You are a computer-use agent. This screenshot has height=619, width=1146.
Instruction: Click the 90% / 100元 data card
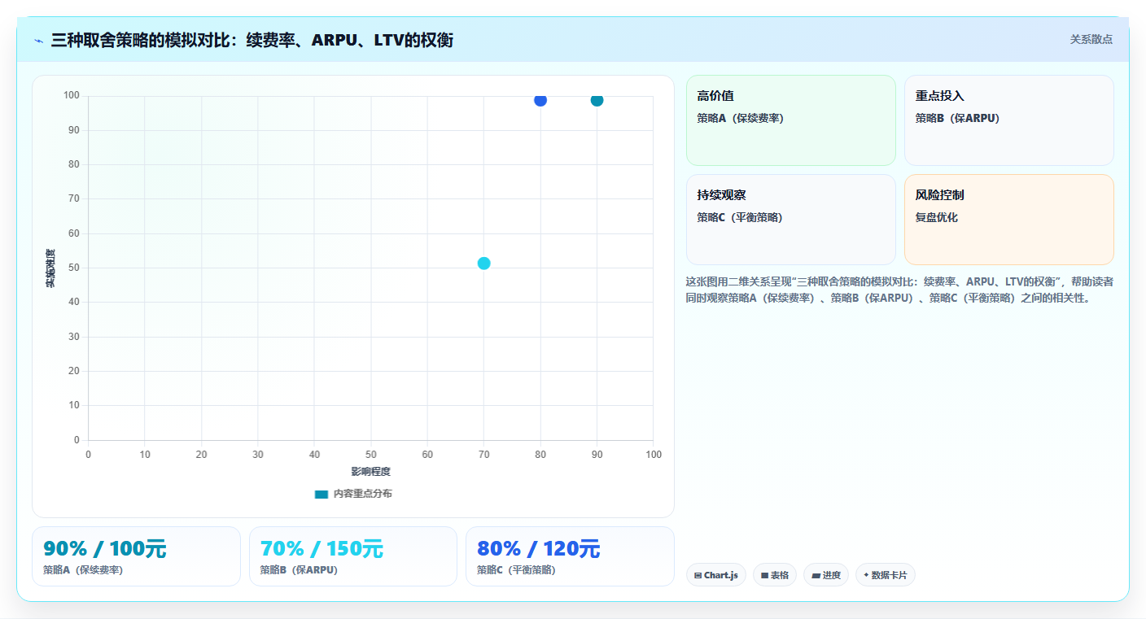(136, 556)
